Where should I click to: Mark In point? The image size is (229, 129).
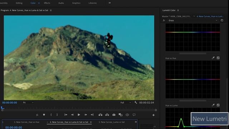tap(51, 115)
